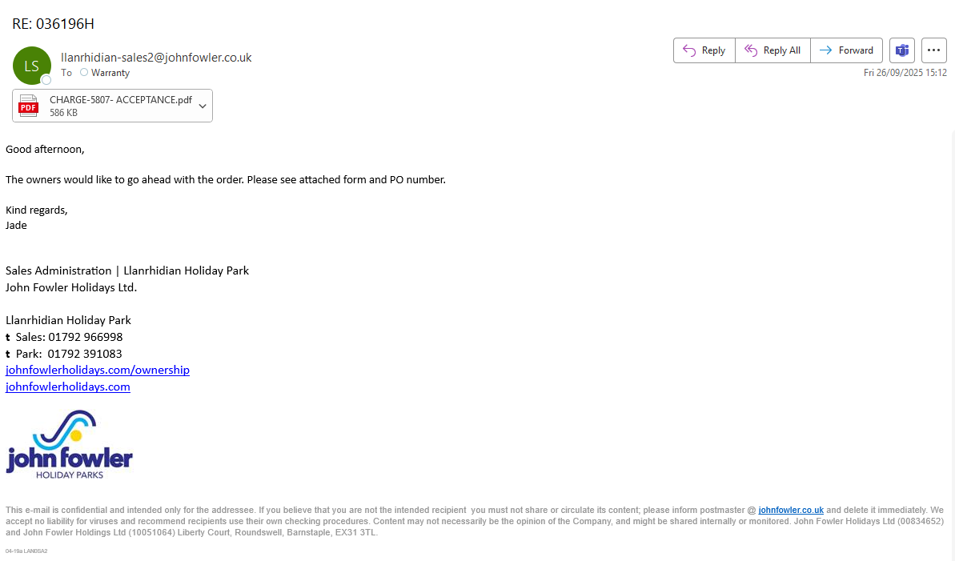Click the Reply arrow icon
The image size is (955, 561).
click(689, 50)
